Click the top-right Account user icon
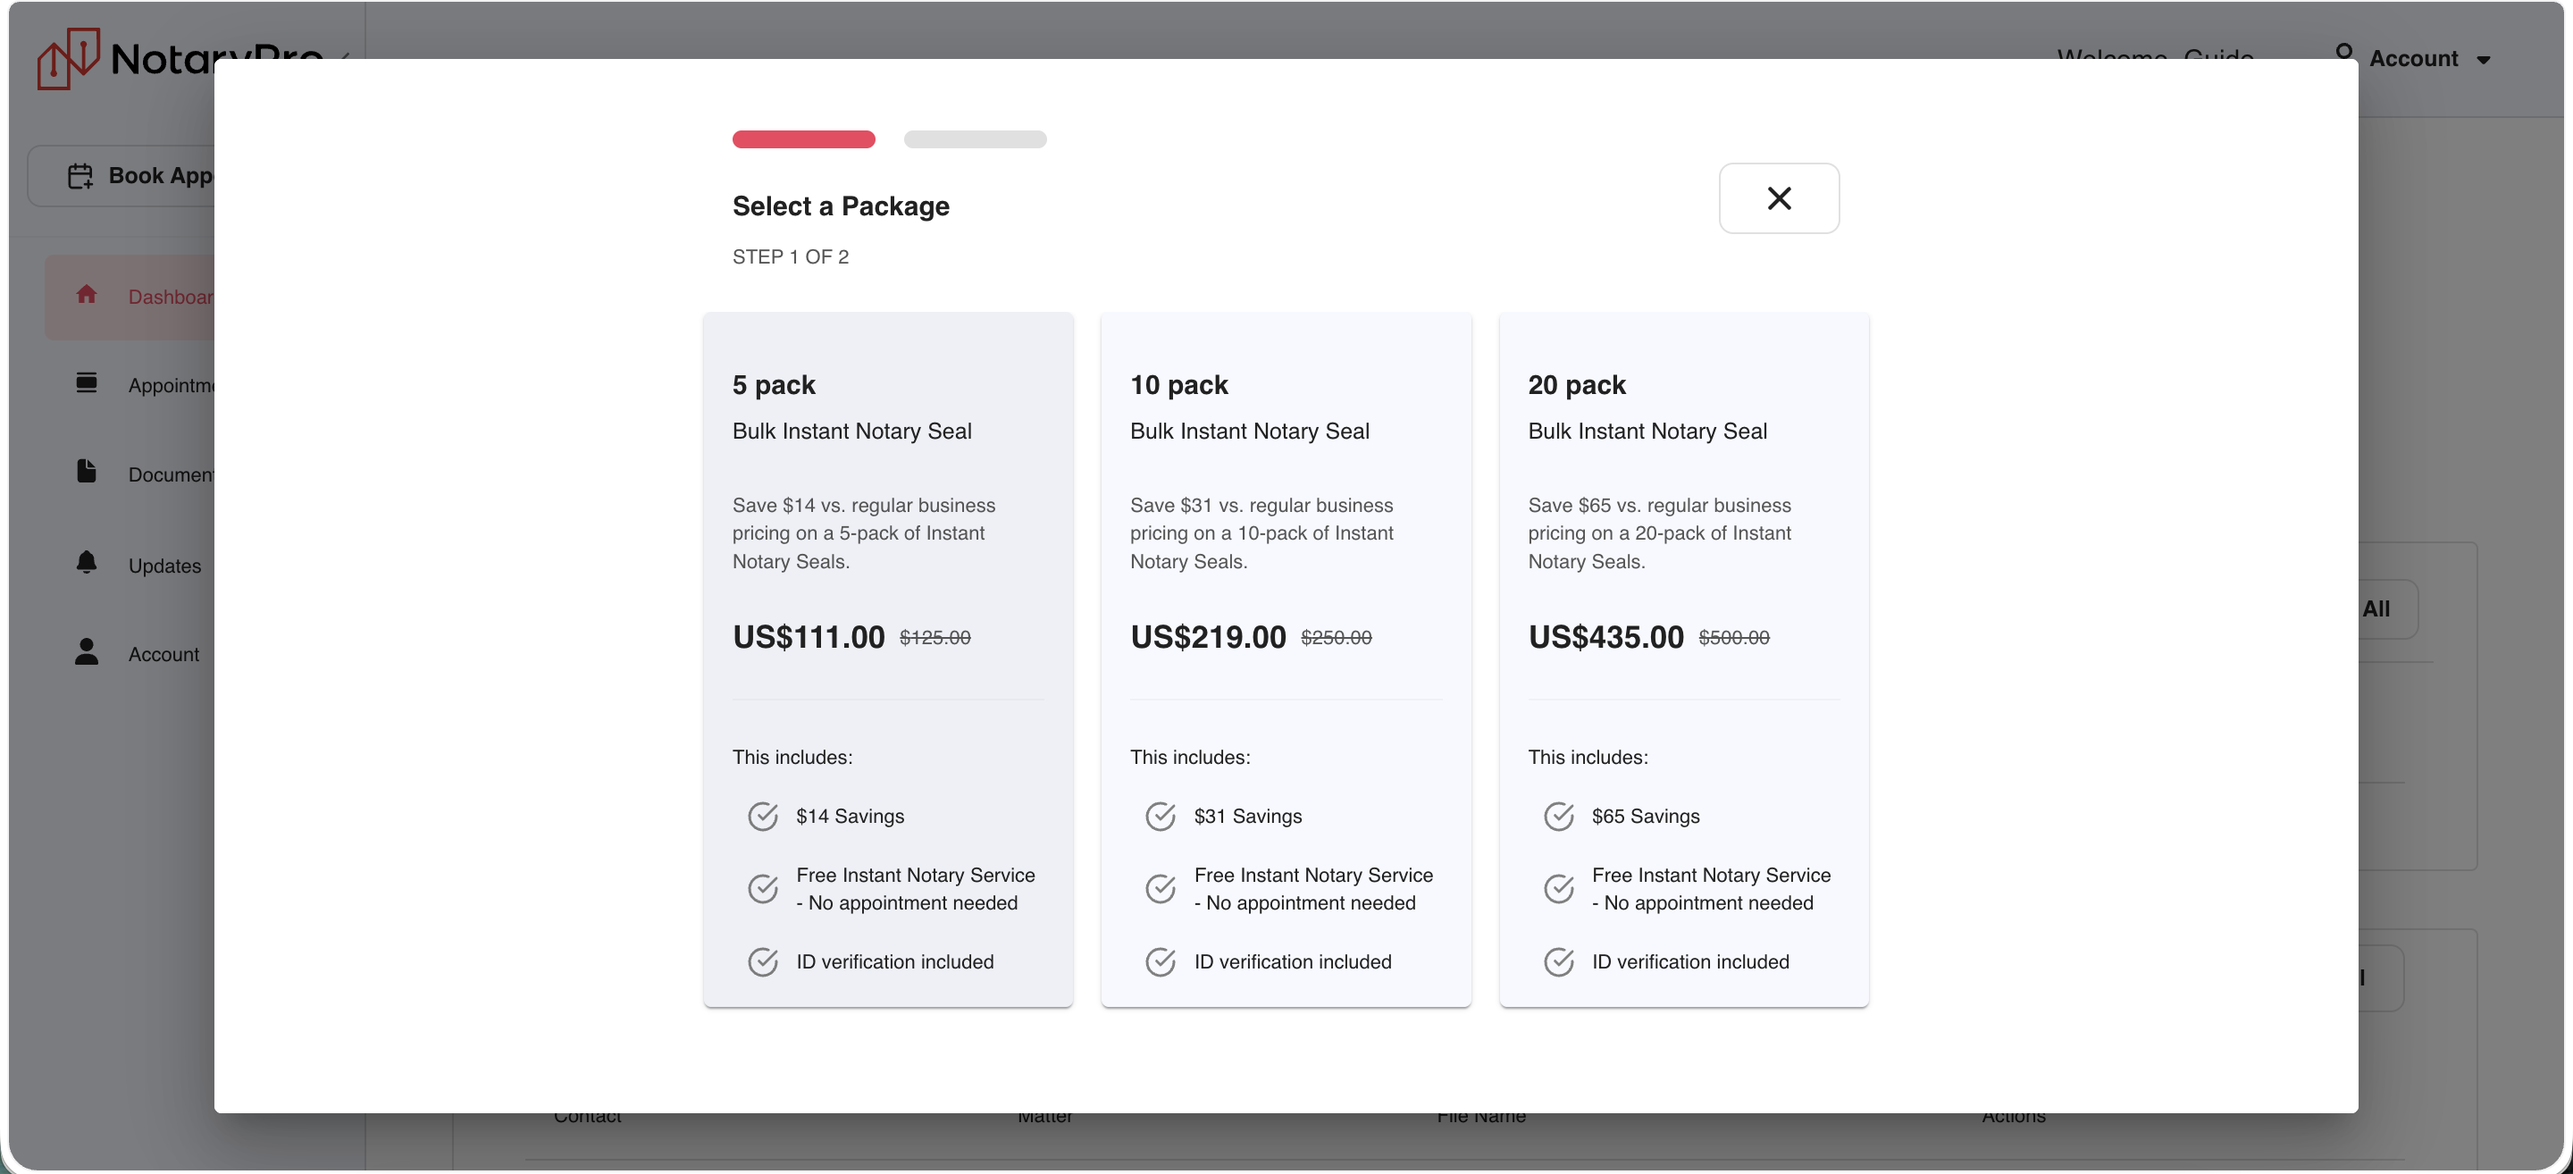The image size is (2573, 1174). 2343,53
